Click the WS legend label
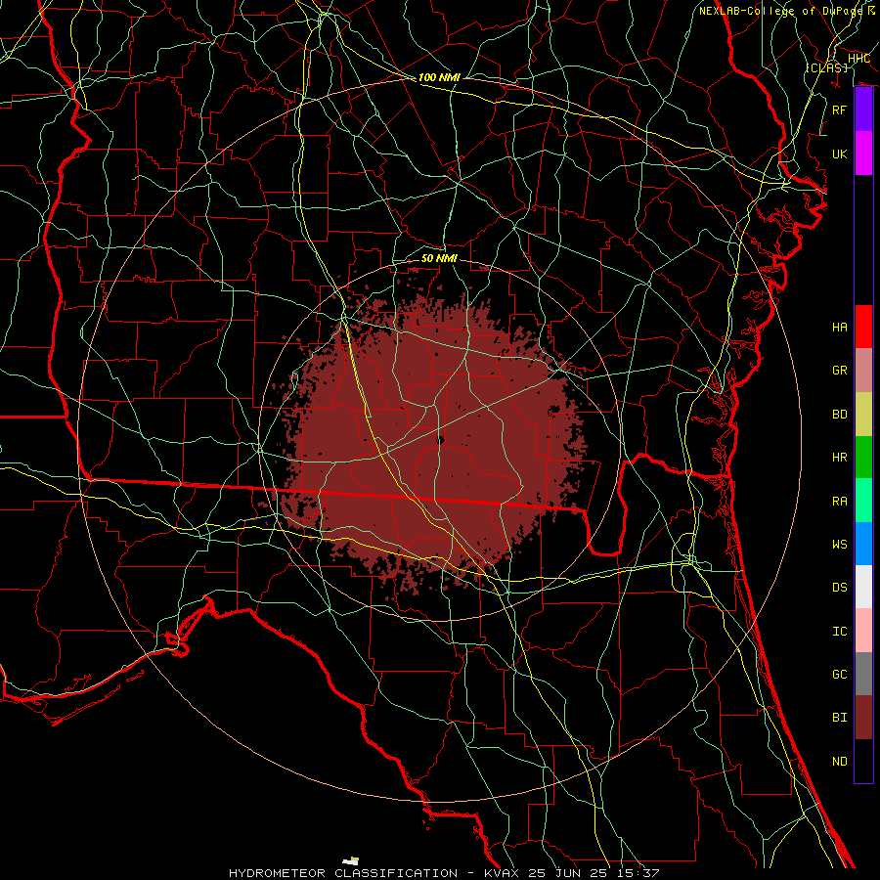Screen dimensions: 880x880 pos(839,544)
